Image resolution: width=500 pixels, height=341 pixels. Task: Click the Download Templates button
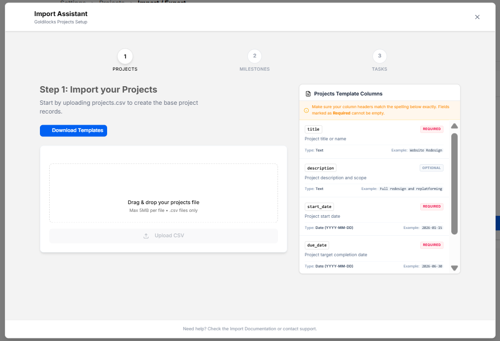tap(74, 131)
